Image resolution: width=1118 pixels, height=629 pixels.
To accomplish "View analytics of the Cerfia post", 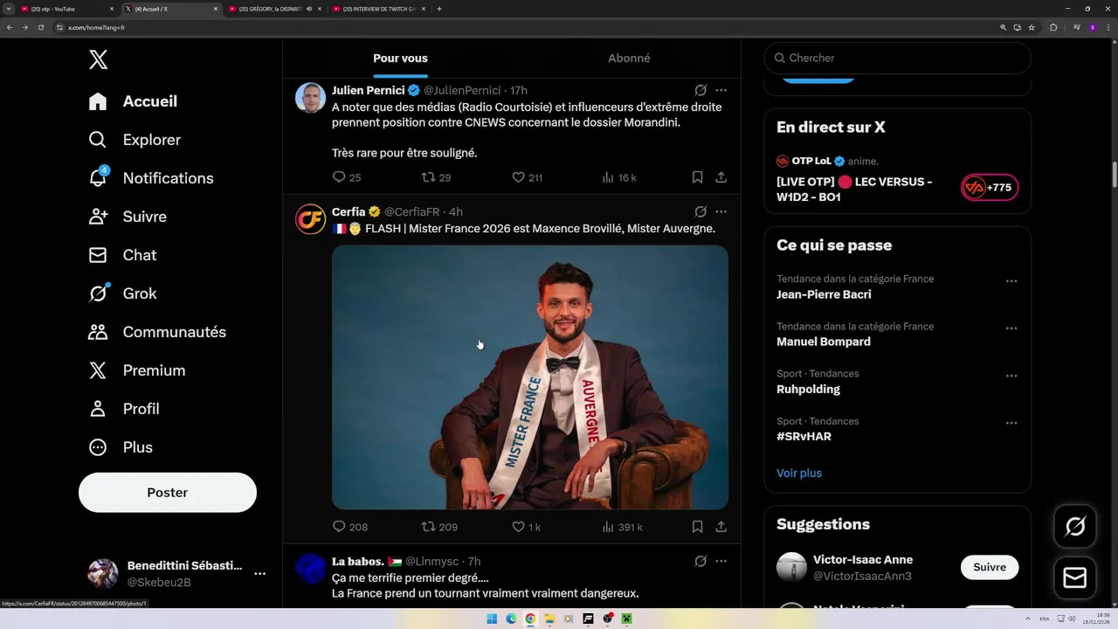I will coord(622,527).
